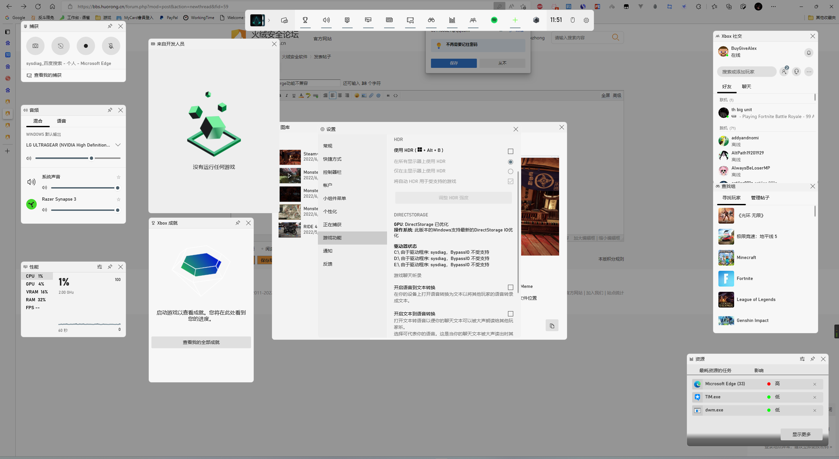The height and width of the screenshot is (459, 839).
Task: Open the Xbox social people widget icon
Action: coord(473,20)
